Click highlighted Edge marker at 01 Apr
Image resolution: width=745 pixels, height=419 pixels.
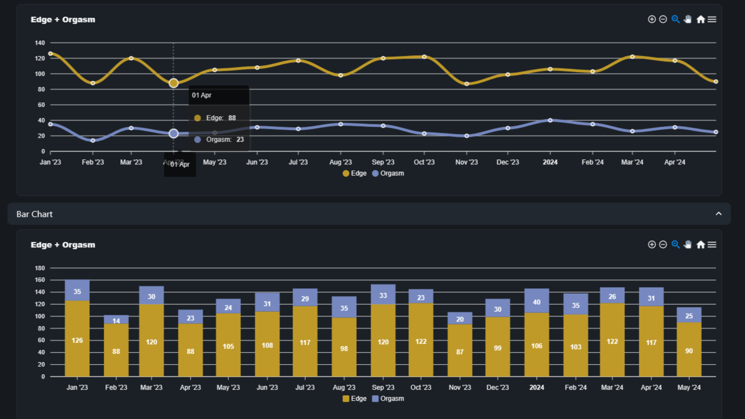(x=173, y=83)
